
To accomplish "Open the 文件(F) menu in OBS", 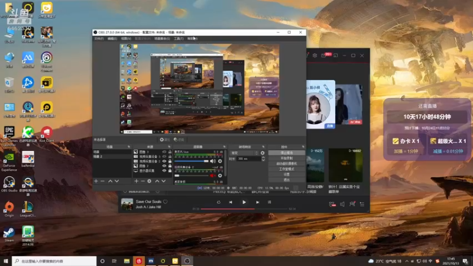I will pos(99,38).
